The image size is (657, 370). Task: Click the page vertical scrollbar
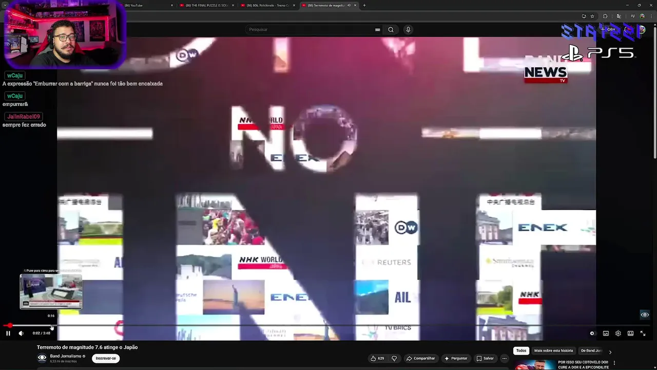[x=654, y=92]
